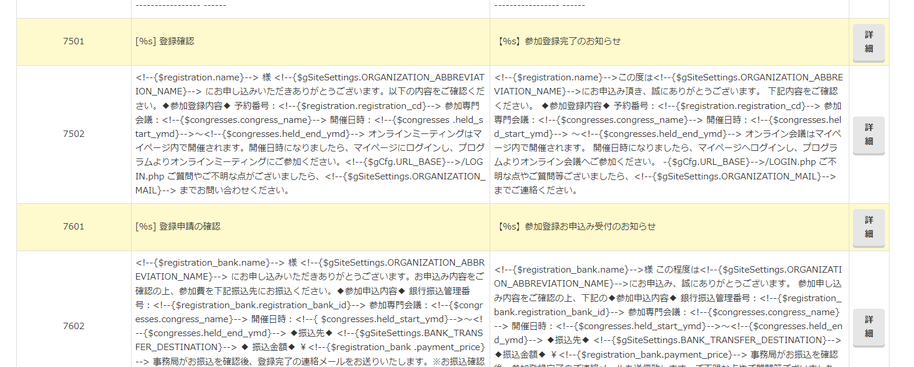Select the "[%s] 登録確認" subject text
This screenshot has width=914, height=367.
tap(165, 41)
